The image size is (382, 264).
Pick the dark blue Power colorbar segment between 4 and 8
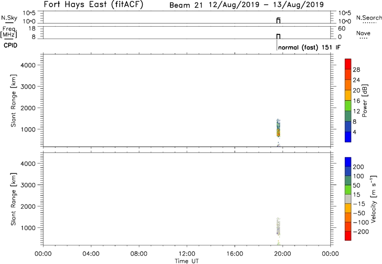point(348,127)
